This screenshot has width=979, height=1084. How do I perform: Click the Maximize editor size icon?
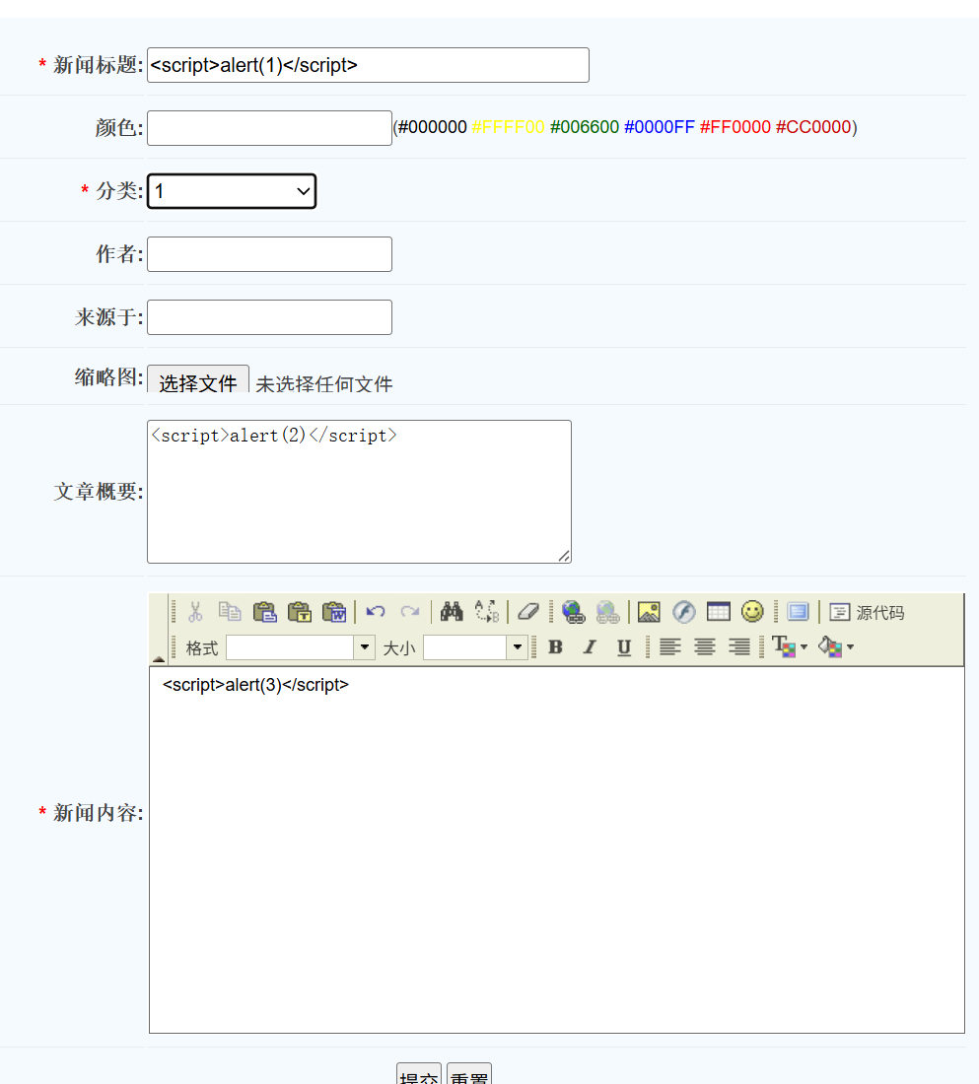(x=798, y=612)
